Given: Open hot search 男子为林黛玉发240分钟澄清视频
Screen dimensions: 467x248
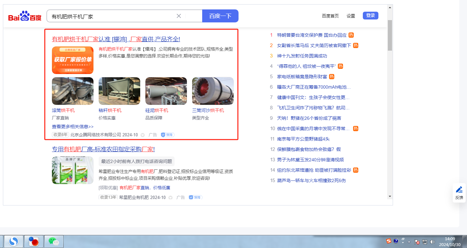Looking at the screenshot, I should (x=311, y=160).
